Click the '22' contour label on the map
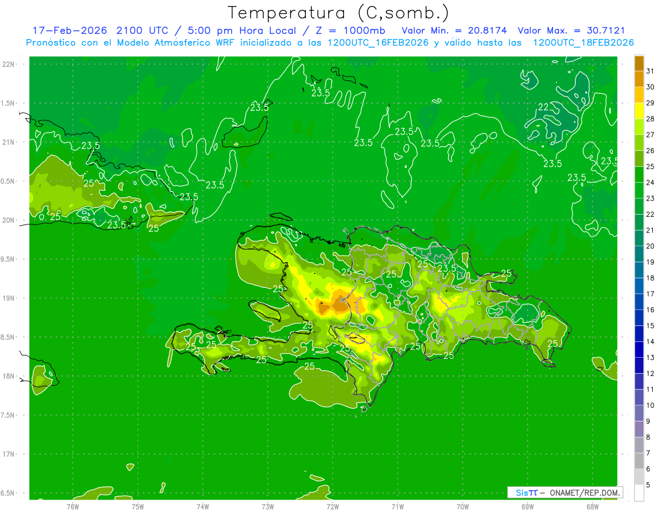The width and height of the screenshot is (665, 514). (544, 107)
